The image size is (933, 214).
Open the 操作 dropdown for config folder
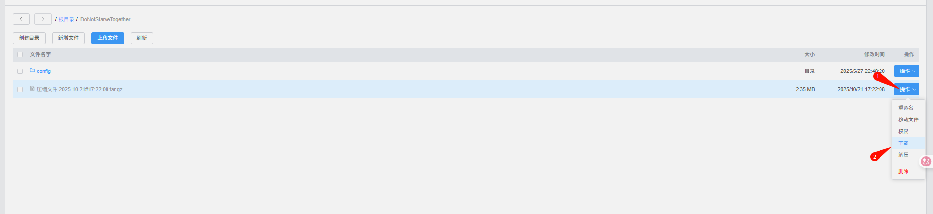(906, 71)
